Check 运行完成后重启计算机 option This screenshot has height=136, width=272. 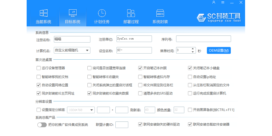coord(190,93)
